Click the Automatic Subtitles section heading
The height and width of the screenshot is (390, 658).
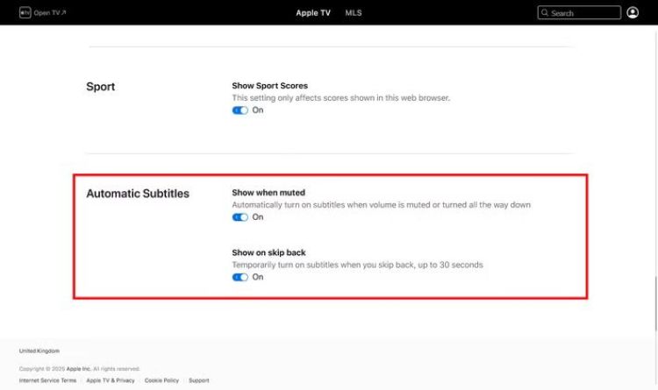(x=138, y=193)
